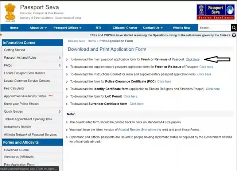This screenshot has height=171, width=237.
Task: Click Home in the breadcrumb trail
Action: [92, 41]
